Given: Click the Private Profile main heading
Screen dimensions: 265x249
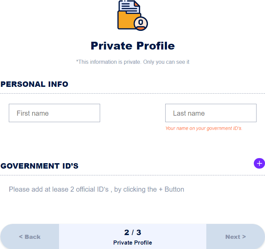Looking at the screenshot, I should click(x=133, y=46).
